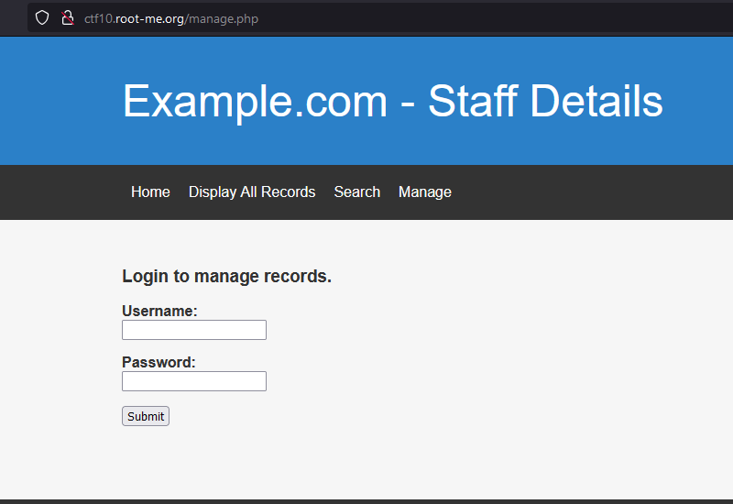The height and width of the screenshot is (504, 733).
Task: Click the dark footer strip at page bottom
Action: coord(366,501)
